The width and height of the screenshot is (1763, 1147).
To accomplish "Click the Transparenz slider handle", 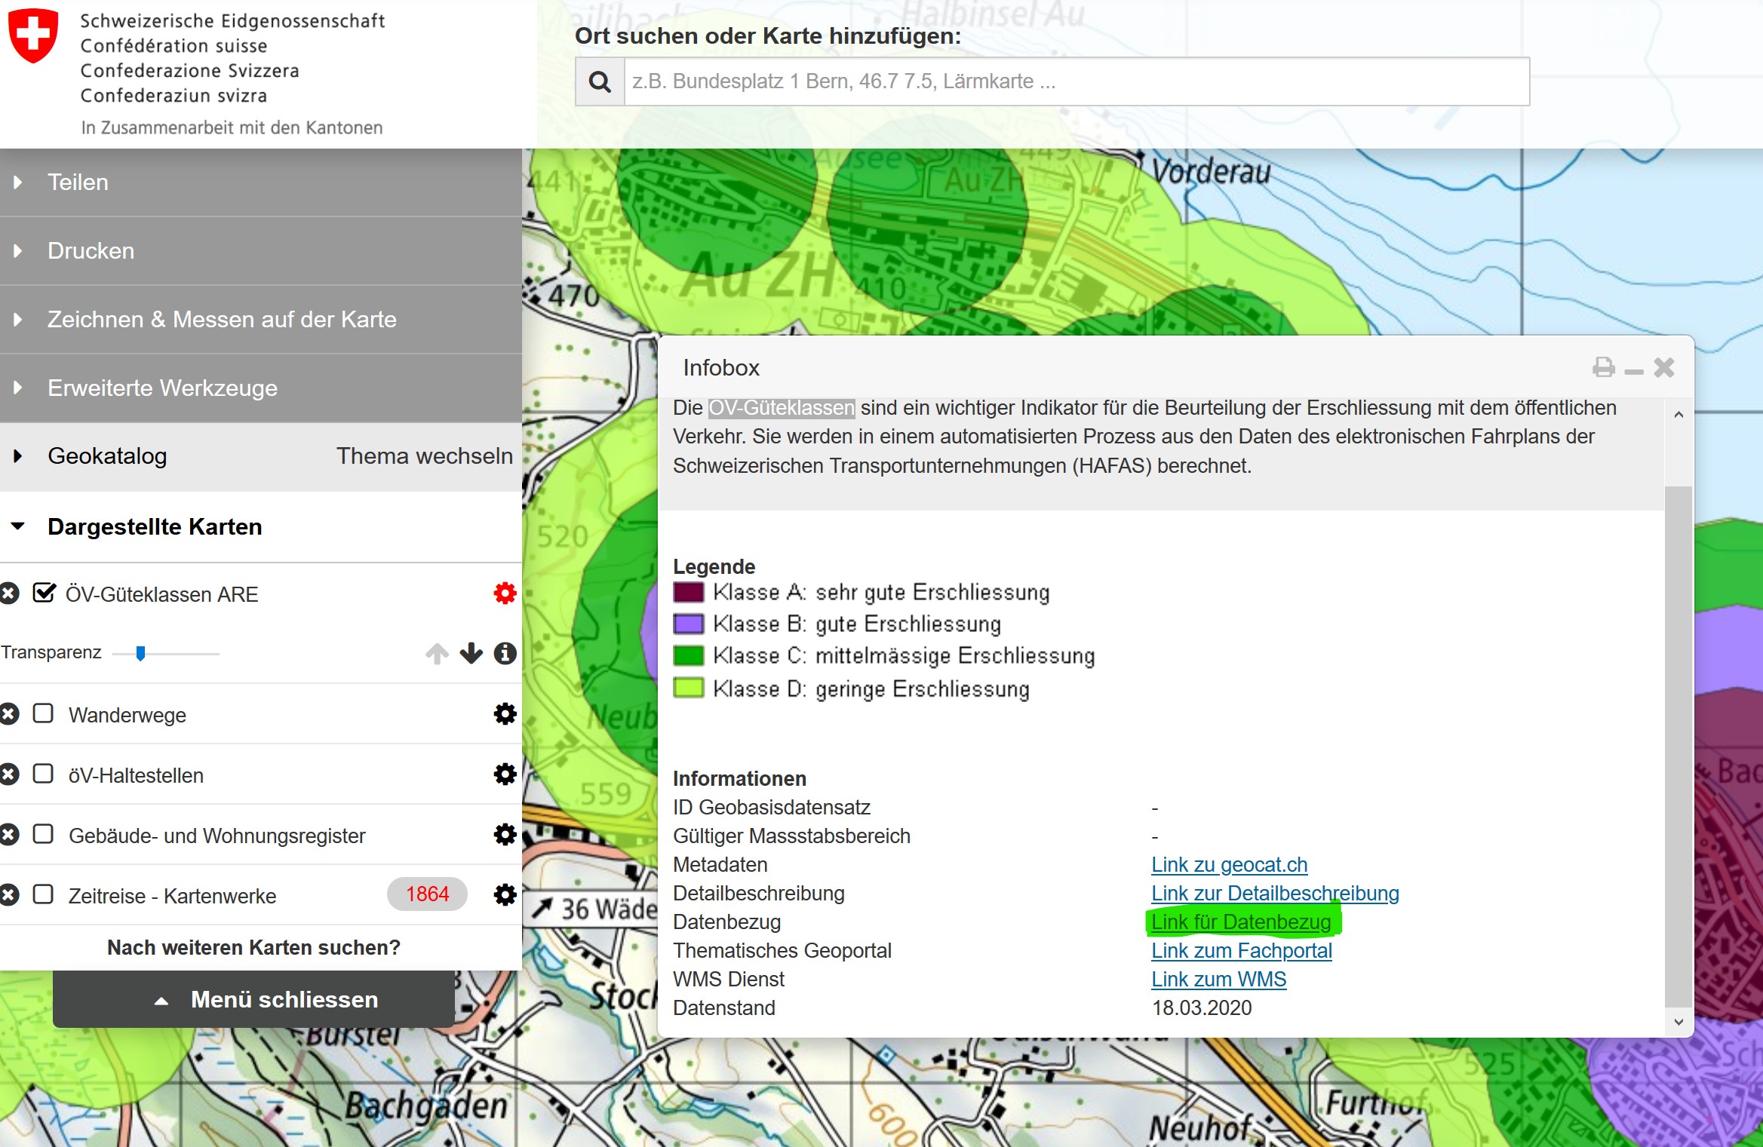I will pyautogui.click(x=140, y=654).
